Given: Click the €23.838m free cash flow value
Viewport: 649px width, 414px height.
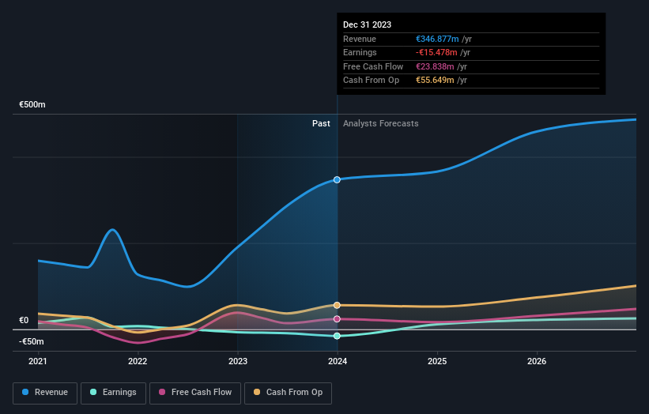Looking at the screenshot, I should [435, 66].
